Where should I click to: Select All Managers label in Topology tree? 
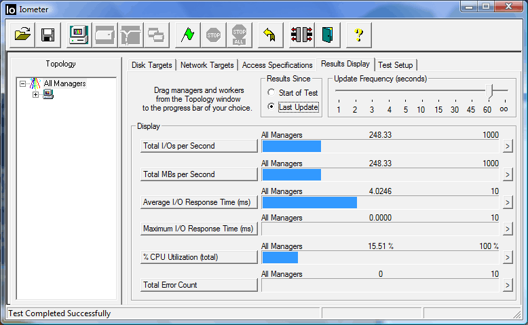(64, 83)
